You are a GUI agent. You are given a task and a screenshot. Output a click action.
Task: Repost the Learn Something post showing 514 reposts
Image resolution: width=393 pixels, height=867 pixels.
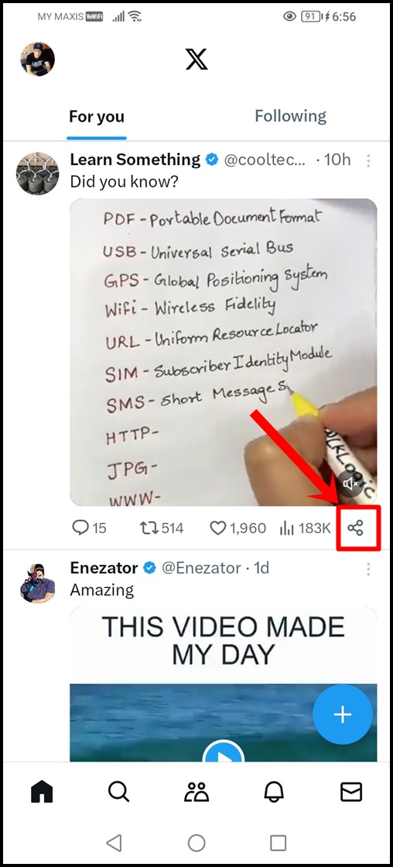147,528
